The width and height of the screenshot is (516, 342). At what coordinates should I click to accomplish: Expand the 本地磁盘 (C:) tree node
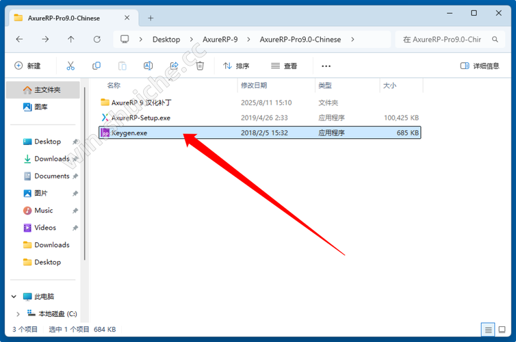(18, 314)
